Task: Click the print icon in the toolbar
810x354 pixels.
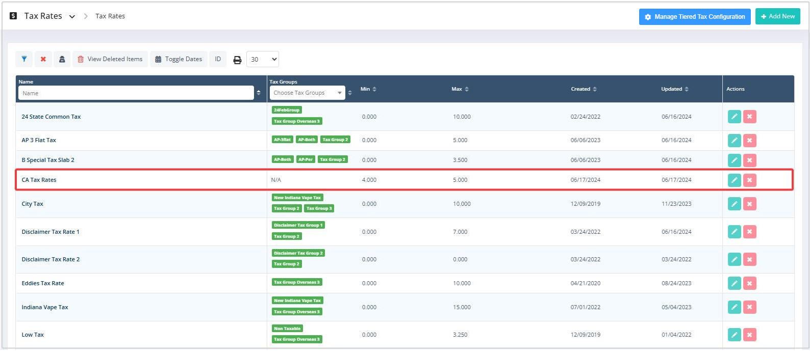Action: (237, 60)
